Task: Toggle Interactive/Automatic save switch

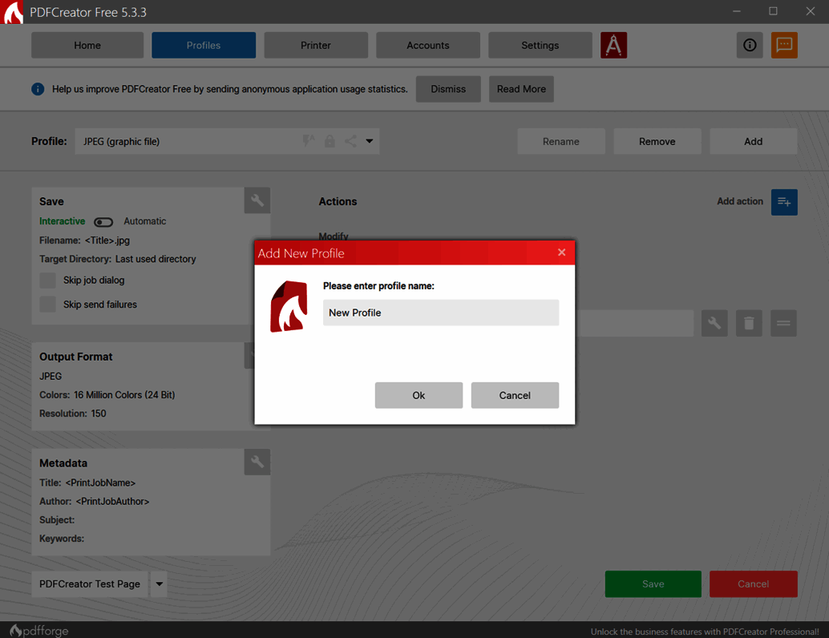Action: tap(103, 221)
